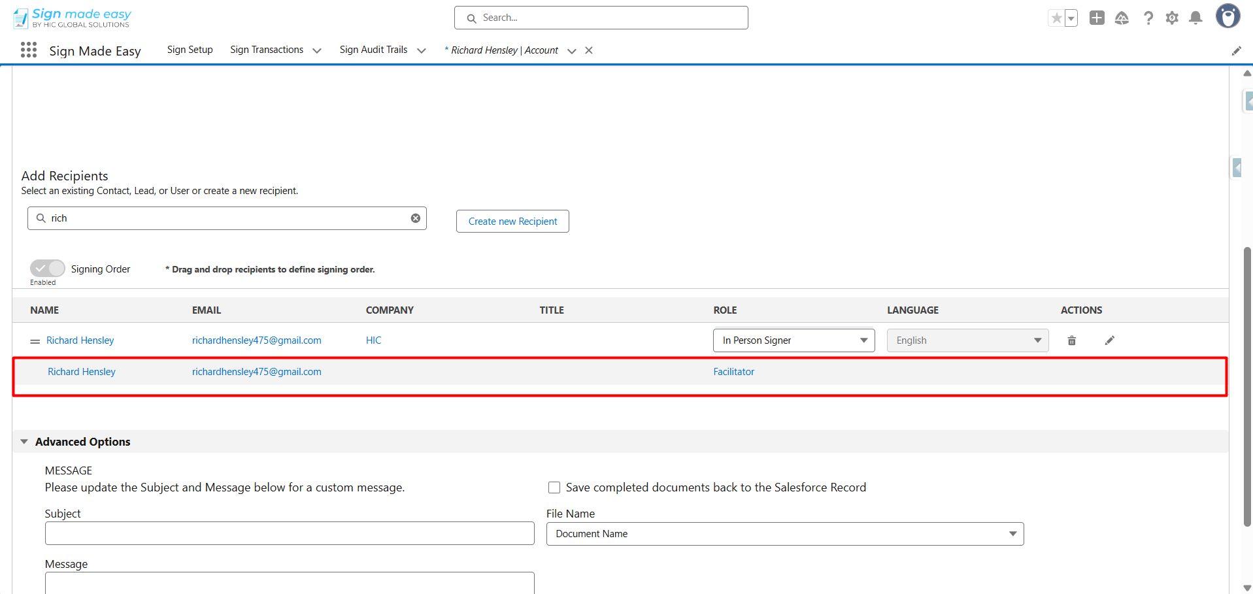The width and height of the screenshot is (1253, 594).
Task: Disable the Signing Order toggle
Action: click(47, 269)
